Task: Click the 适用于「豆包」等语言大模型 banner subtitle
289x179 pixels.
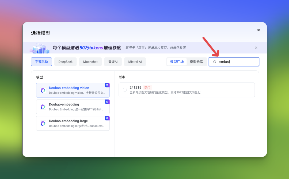Action: click(x=155, y=48)
